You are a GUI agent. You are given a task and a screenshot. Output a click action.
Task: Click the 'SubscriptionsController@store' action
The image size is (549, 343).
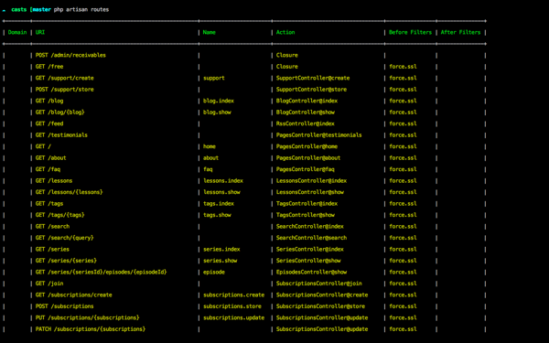pyautogui.click(x=320, y=306)
